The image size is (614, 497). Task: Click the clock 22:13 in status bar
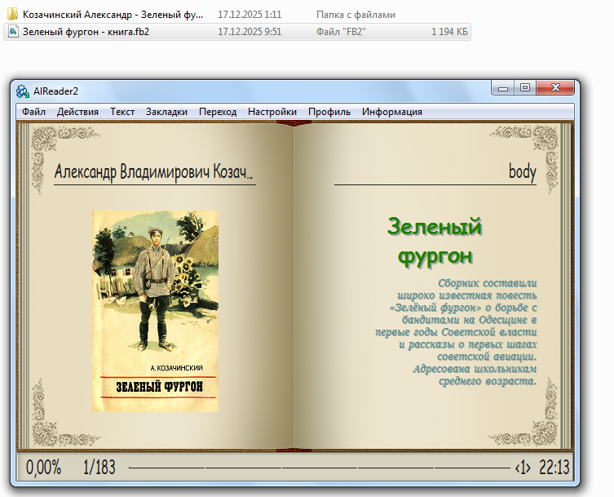pos(554,467)
